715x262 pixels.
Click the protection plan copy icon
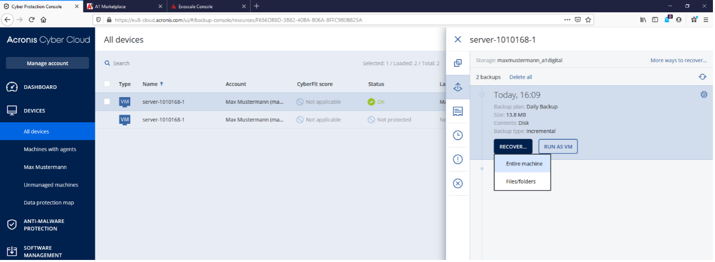[457, 63]
